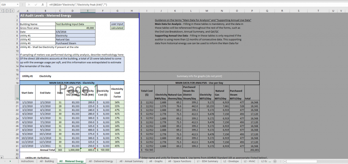Click the End Date cell 3/1/2010

pyautogui.click(x=45, y=106)
